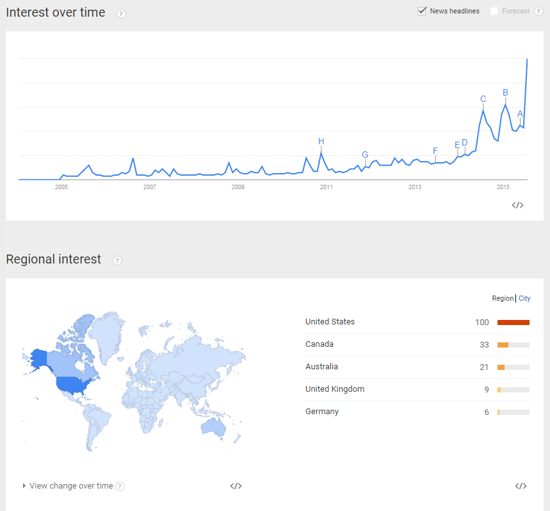Expand View change over time
The image size is (550, 511).
[x=68, y=486]
